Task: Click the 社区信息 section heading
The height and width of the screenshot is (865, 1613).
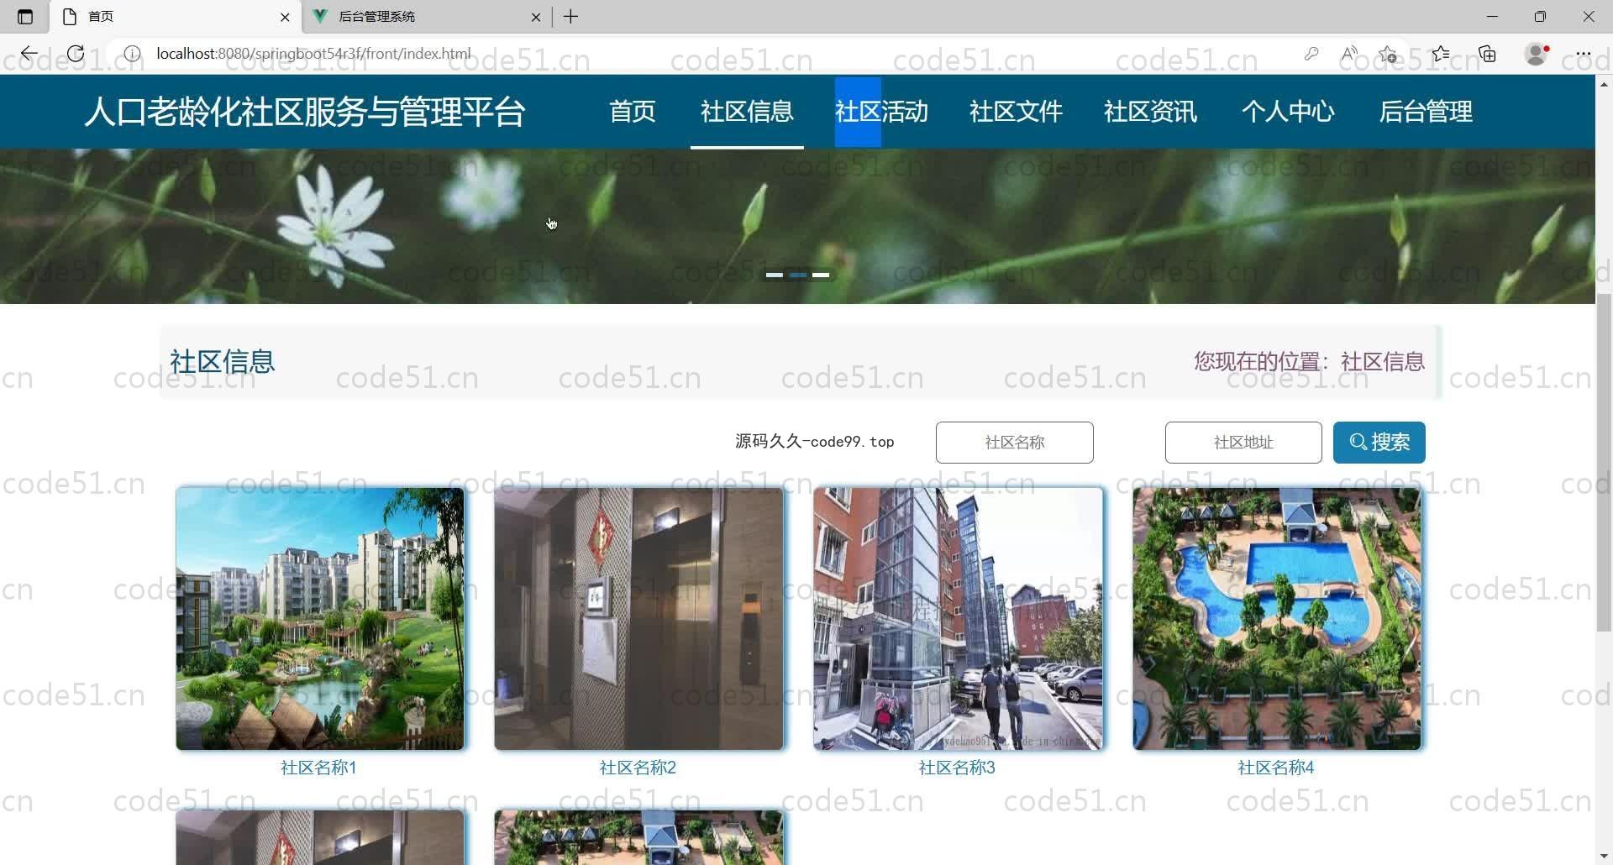Action: coord(223,362)
